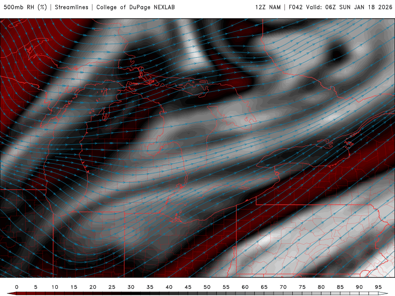Click the "80" value on the color scale
This screenshot has width=395, height=296.
[321, 287]
